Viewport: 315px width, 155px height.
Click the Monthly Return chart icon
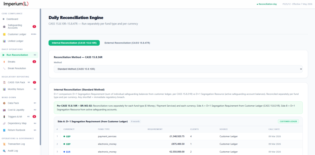click(x=4, y=89)
